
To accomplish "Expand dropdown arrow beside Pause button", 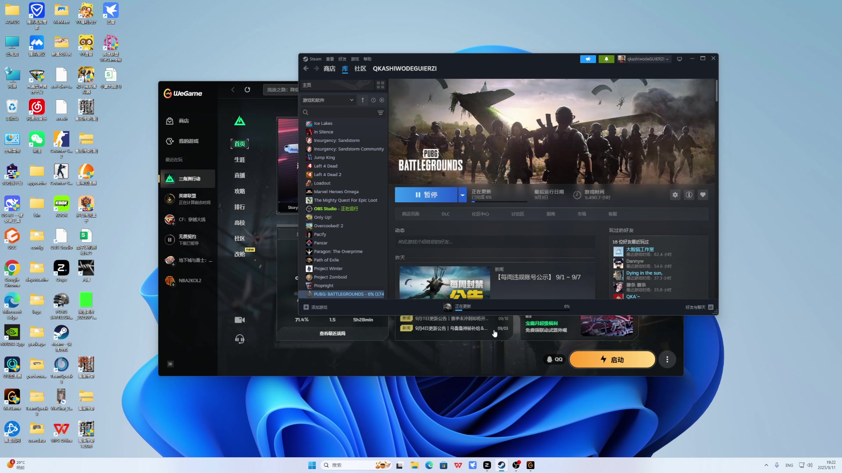I will pos(462,195).
